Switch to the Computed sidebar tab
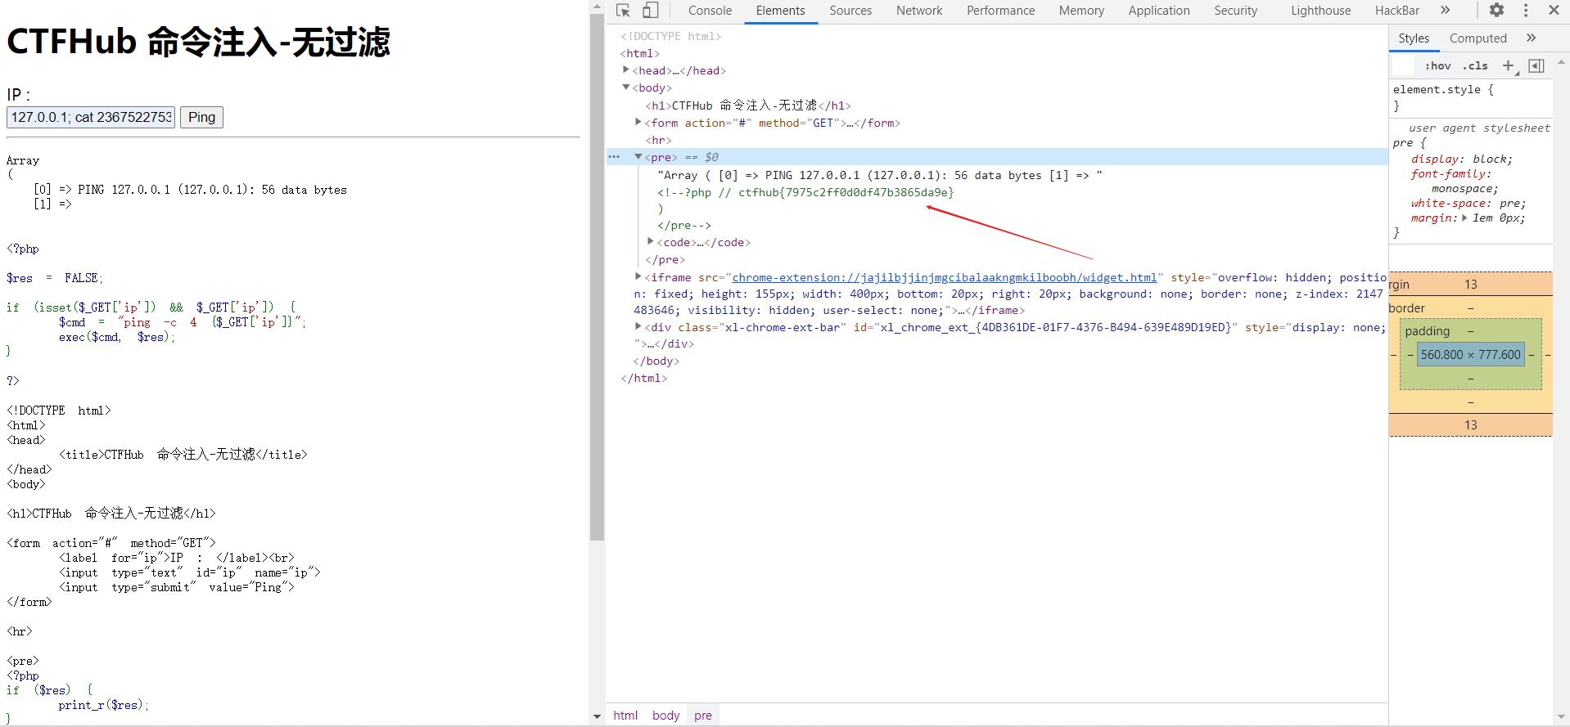Image resolution: width=1570 pixels, height=727 pixels. coord(1478,38)
